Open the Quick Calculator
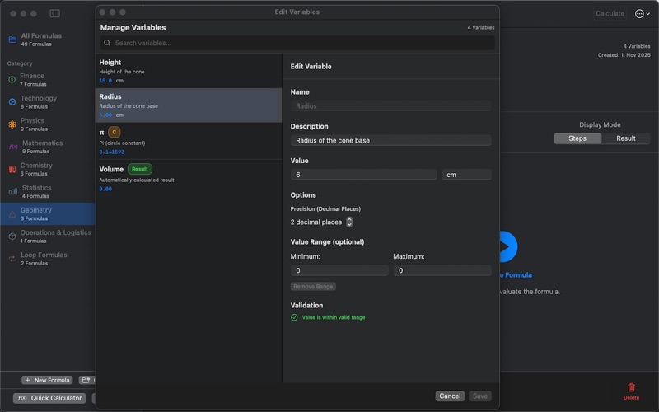 (49, 398)
